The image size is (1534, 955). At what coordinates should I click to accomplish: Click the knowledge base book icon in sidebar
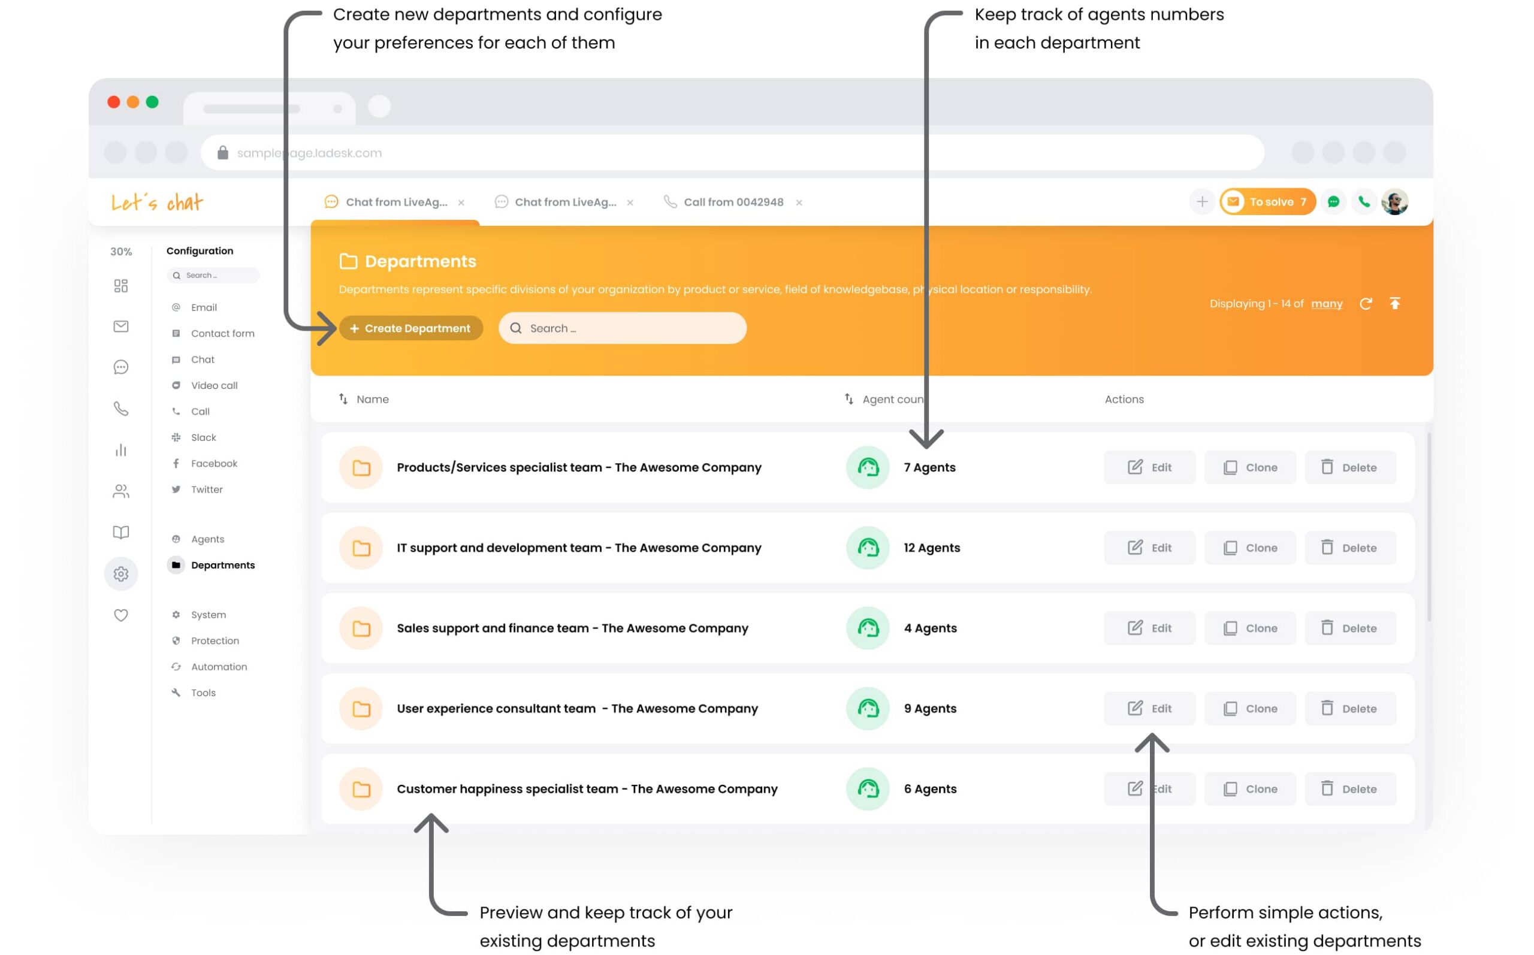120,532
